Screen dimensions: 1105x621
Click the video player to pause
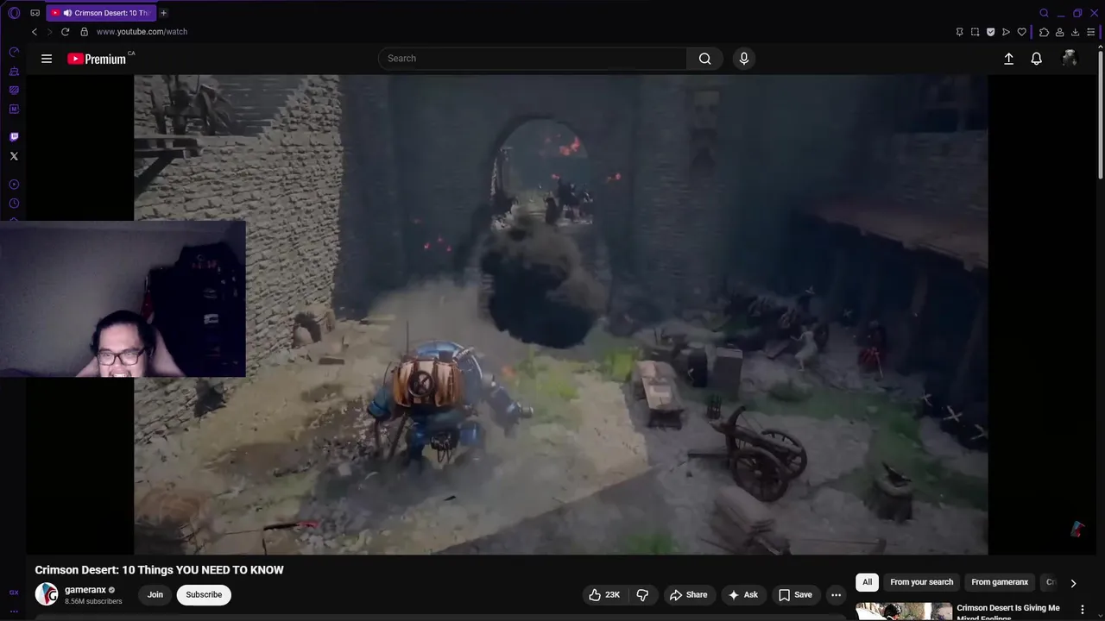pos(561,314)
